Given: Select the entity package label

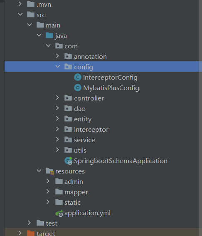Looking at the screenshot, I should click(83, 119).
